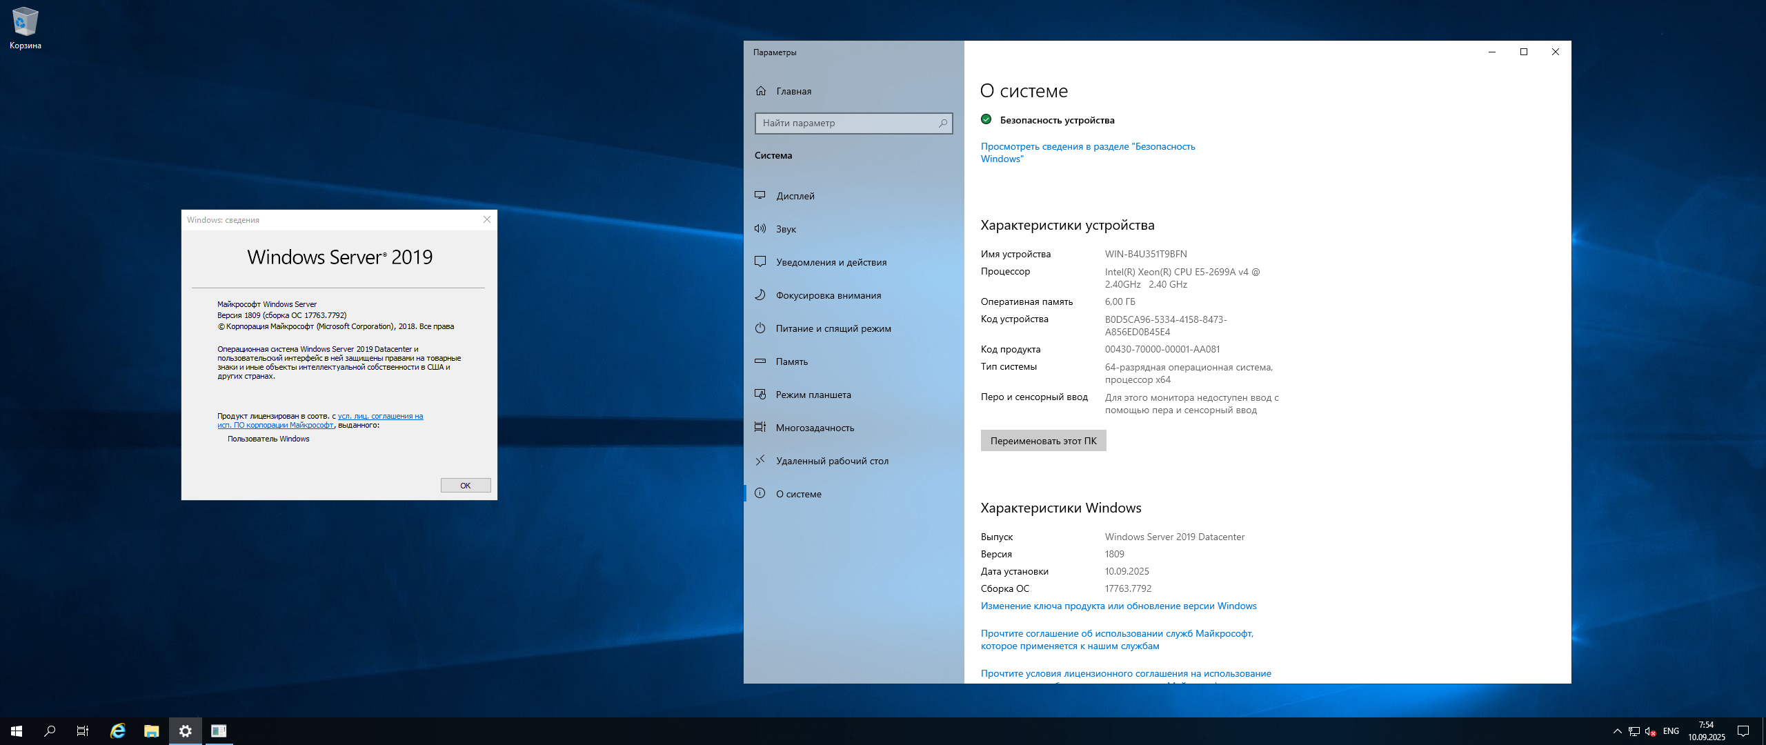Click edition text Windows Server 2019 Datacenter

tap(1175, 537)
